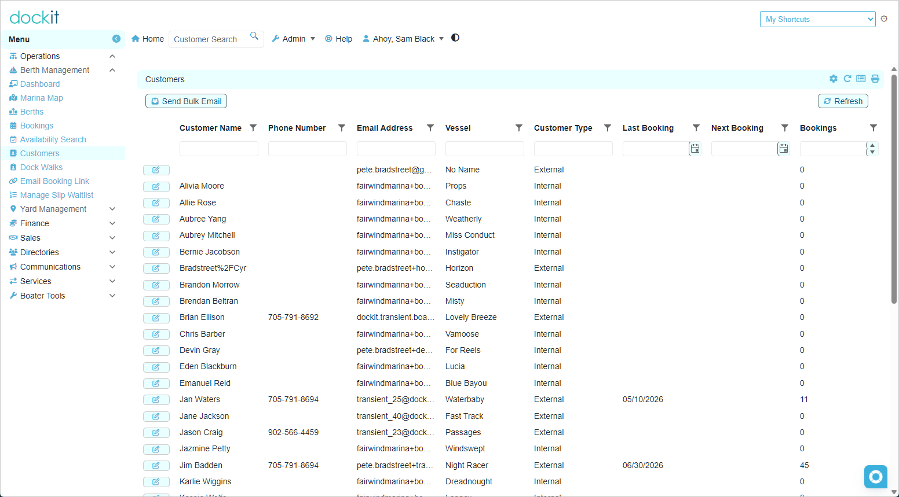The image size is (899, 497).
Task: Print the Customers grid
Action: 875,79
